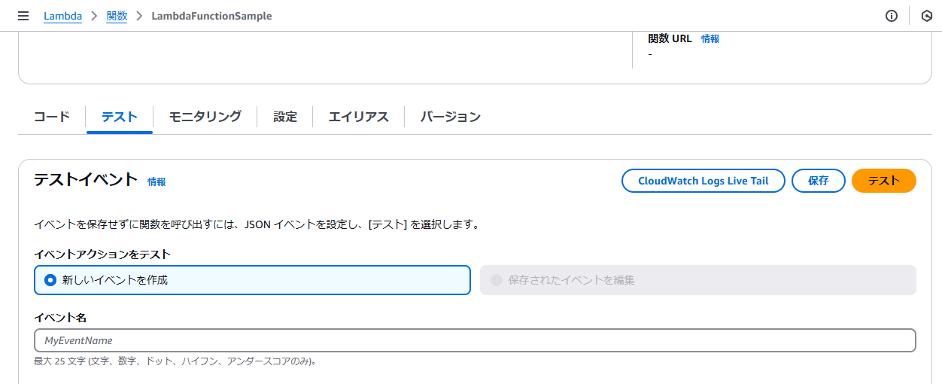Click the 最大 25 文字 hint text
The width and height of the screenshot is (942, 384).
click(x=175, y=361)
